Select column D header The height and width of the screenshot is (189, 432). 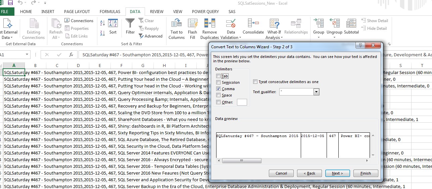coord(78,66)
